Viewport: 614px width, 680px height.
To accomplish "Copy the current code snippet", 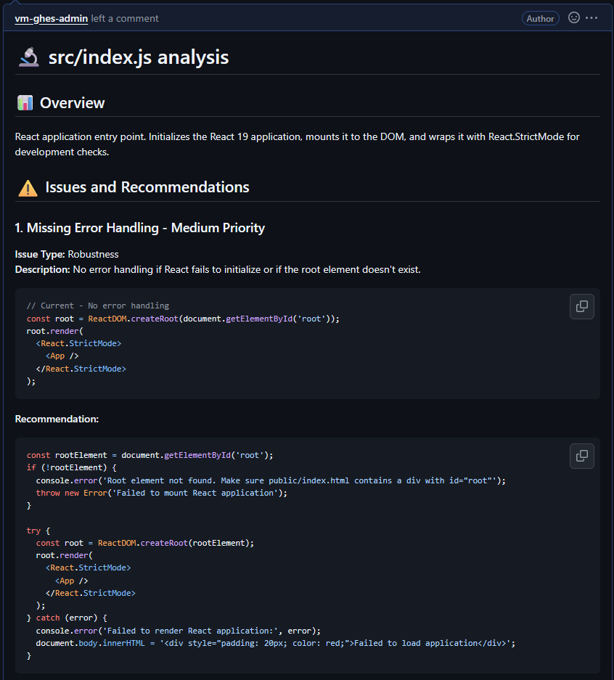I will tap(581, 306).
